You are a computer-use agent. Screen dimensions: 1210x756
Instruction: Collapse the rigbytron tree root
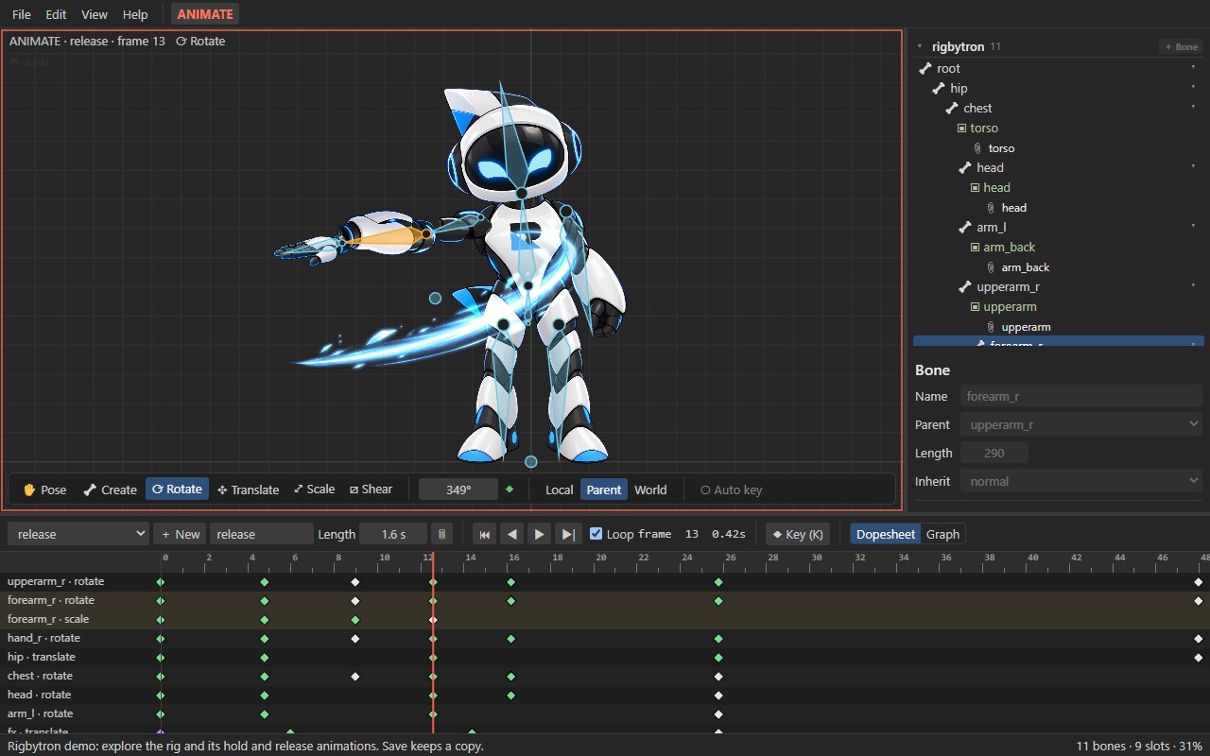tap(920, 46)
